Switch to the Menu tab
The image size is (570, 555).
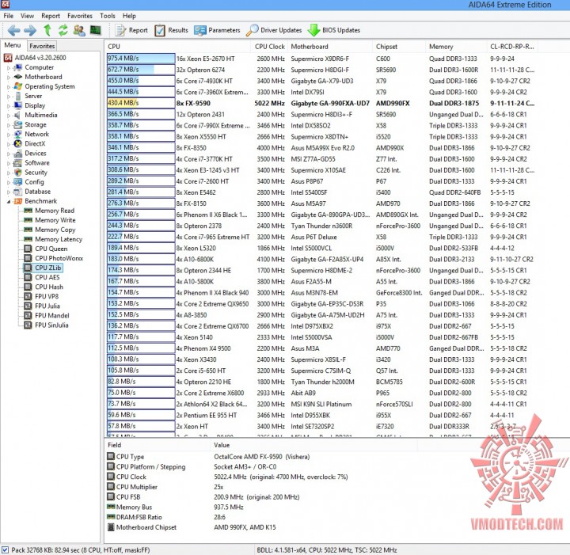[x=13, y=45]
